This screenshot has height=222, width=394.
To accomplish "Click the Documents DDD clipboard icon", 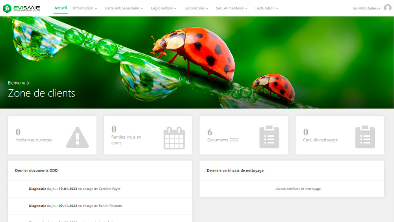I will tap(269, 137).
